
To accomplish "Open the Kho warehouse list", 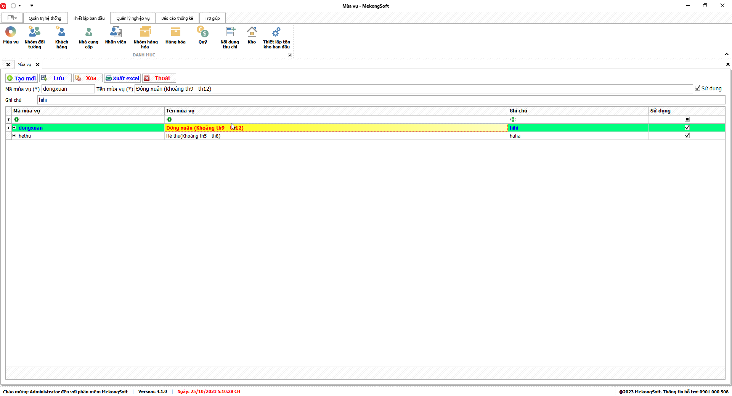I will (252, 35).
